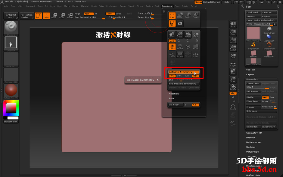Screen dimensions: 283x177
Task: Click the Make PolyMesh3D button
Action: point(265,20)
